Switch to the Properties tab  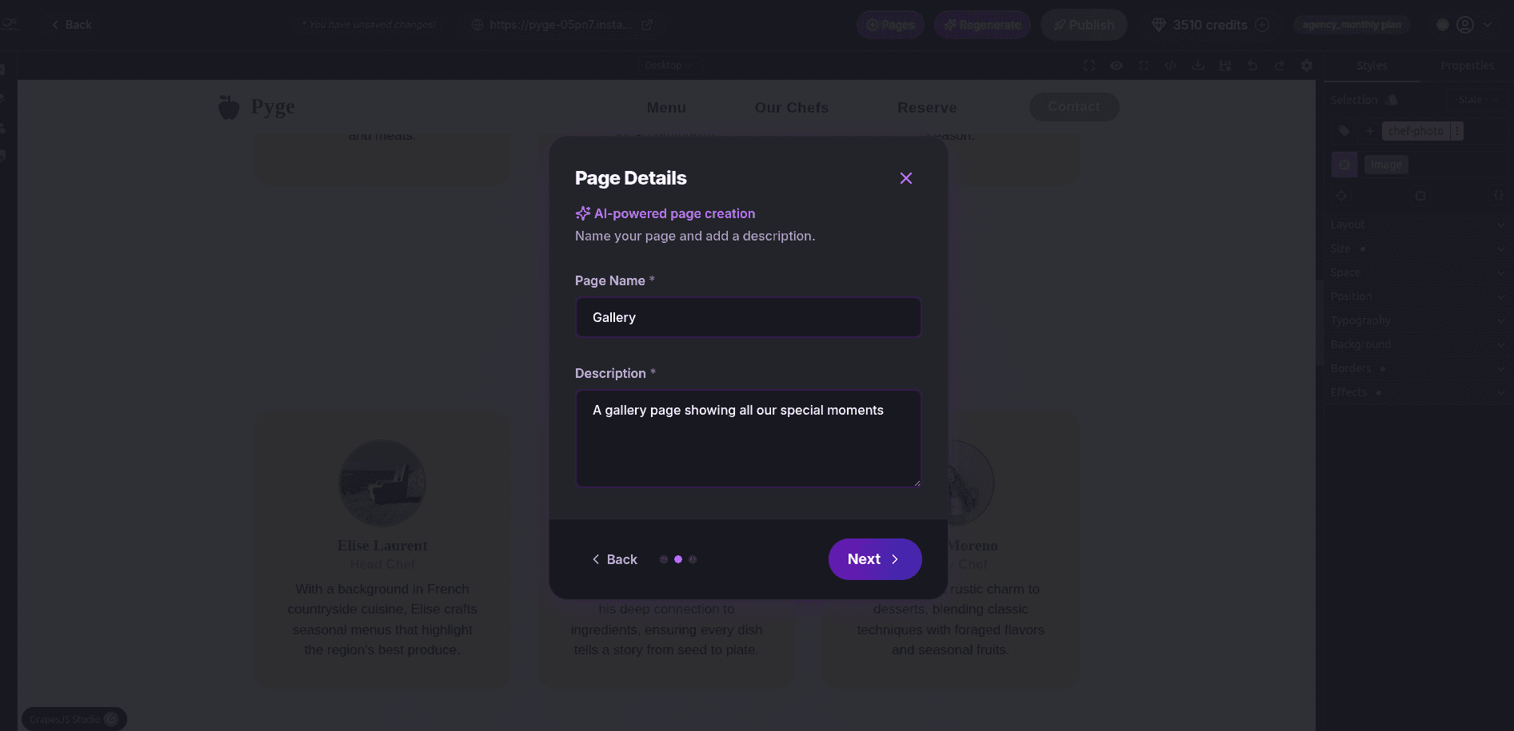click(x=1467, y=65)
